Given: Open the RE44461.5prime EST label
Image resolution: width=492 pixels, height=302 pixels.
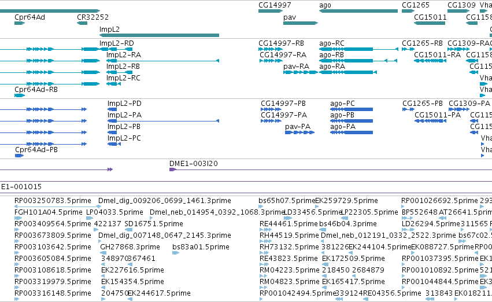Looking at the screenshot, I should (x=288, y=224).
